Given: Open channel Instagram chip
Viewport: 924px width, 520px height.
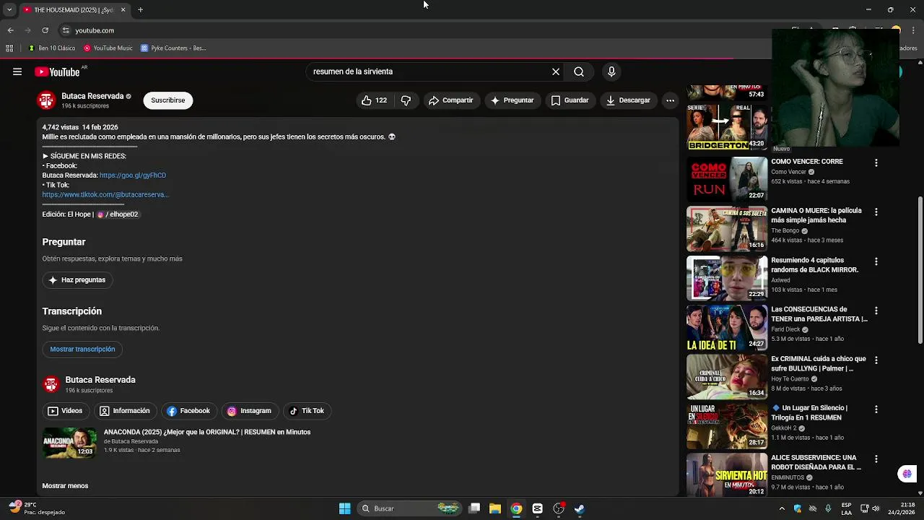Looking at the screenshot, I should tap(250, 411).
